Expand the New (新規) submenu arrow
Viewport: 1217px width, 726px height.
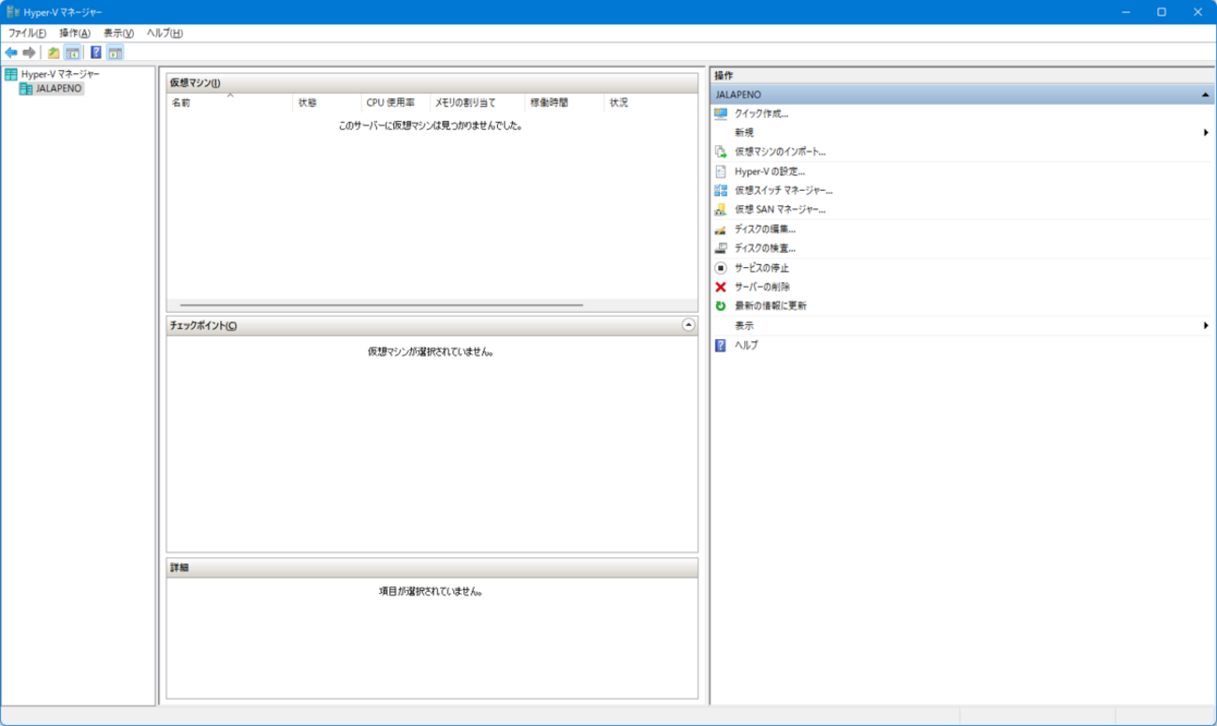[x=1206, y=133]
